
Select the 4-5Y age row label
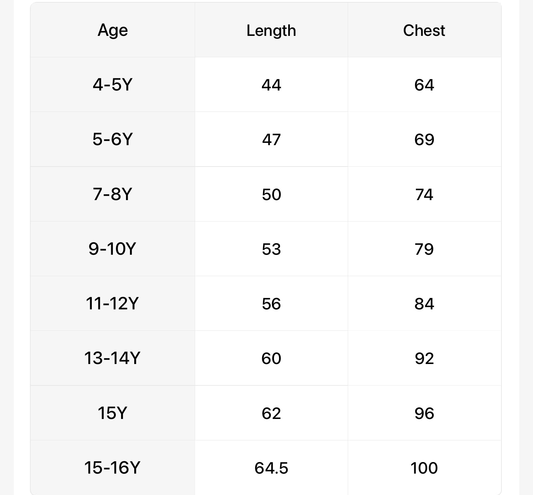(x=113, y=85)
